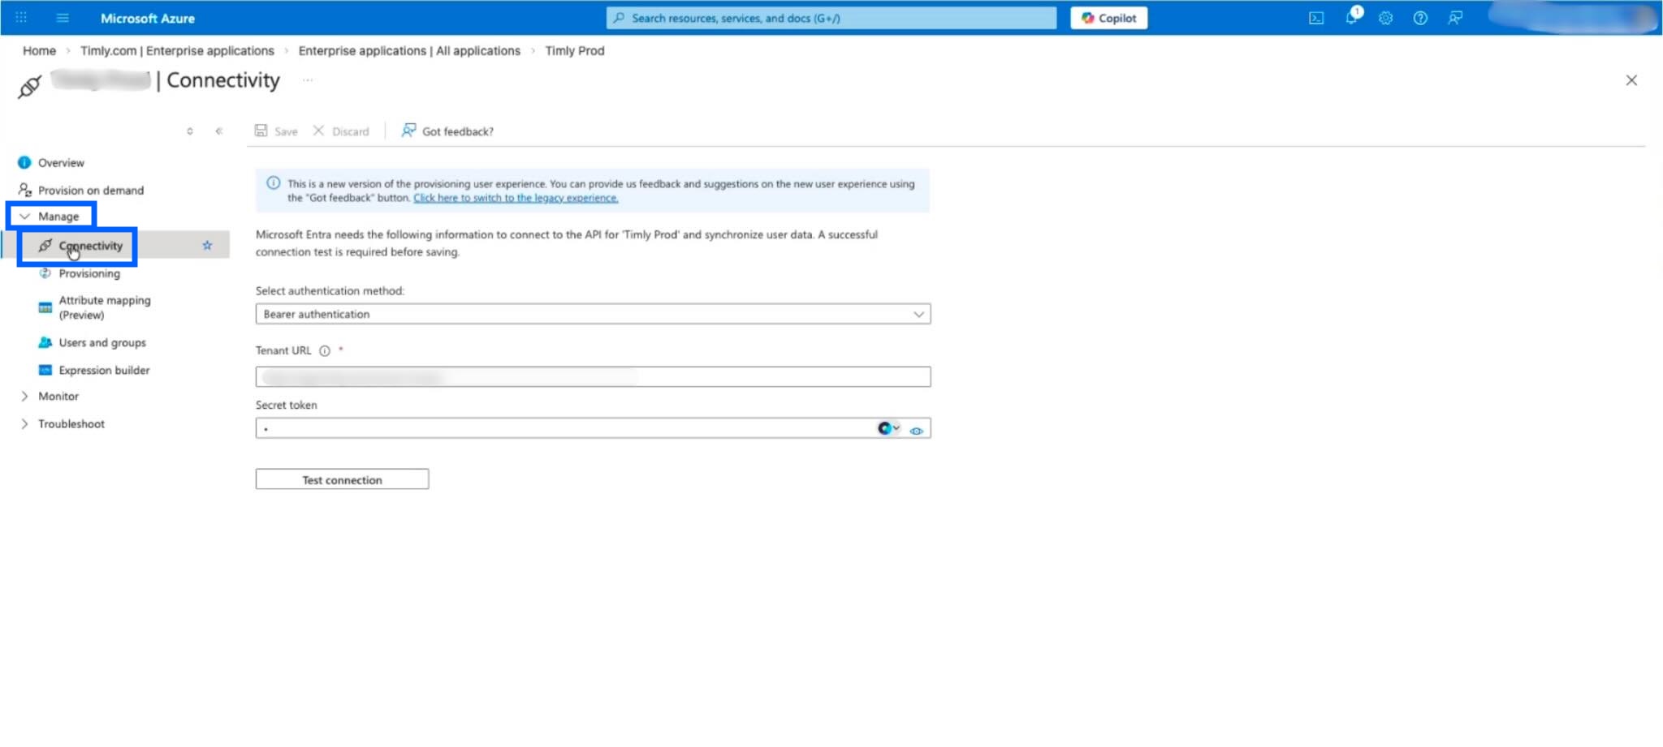Open the password manager icon in Secret token
The image size is (1663, 747).
[x=888, y=428]
